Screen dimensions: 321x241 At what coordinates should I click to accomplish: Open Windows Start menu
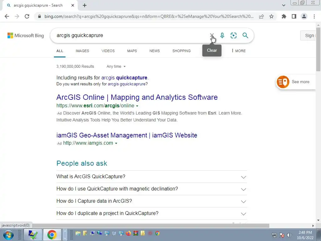tap(8, 235)
